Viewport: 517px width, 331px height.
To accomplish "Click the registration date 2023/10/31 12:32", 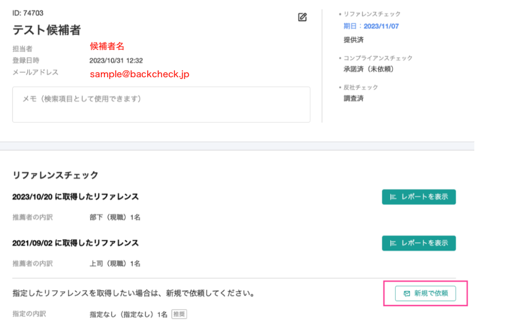I will point(116,61).
